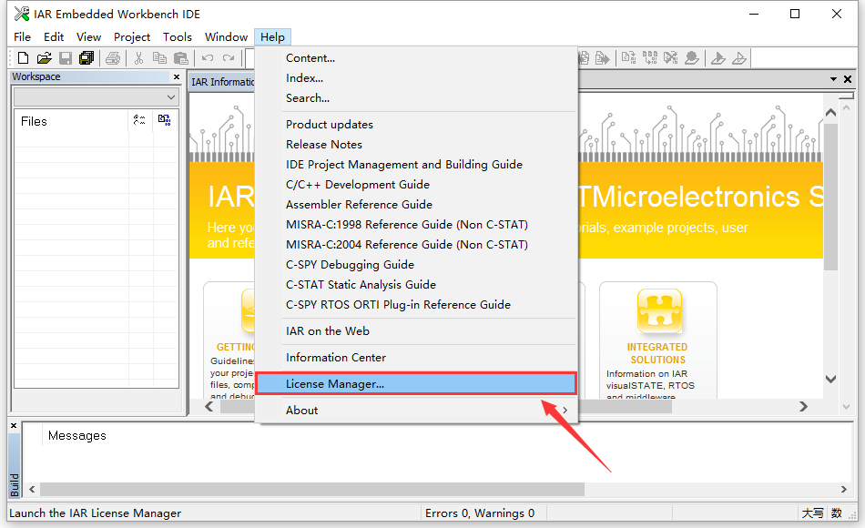The image size is (865, 528).
Task: Click the Toggle Breakpoint toolbar icon
Action: pos(692,58)
